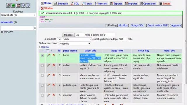Delete the pellentesque row red X
Image resolution: width=187 pixels, height=105 pixels.
[x=54, y=85]
